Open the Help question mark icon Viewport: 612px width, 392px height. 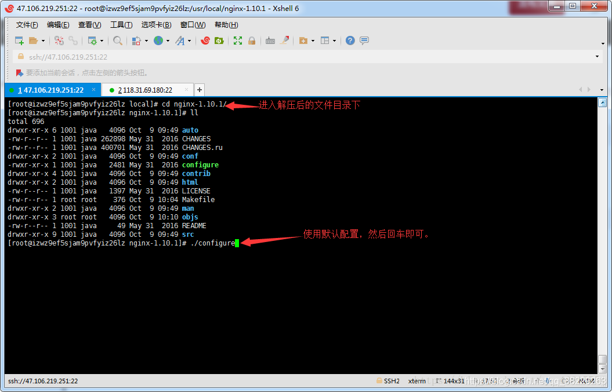coord(349,41)
